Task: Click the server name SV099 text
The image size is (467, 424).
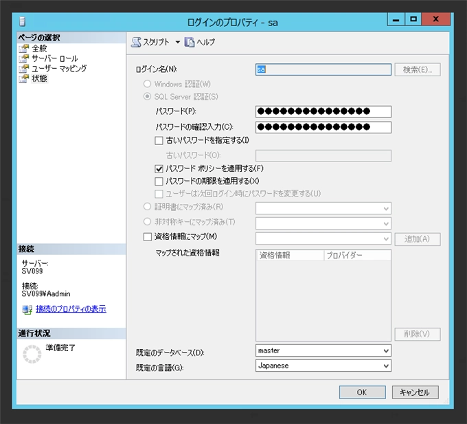Action: pyautogui.click(x=32, y=271)
